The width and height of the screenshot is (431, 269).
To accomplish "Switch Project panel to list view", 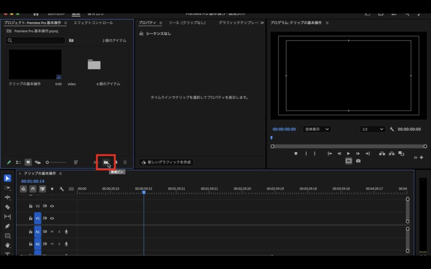I will pos(19,162).
